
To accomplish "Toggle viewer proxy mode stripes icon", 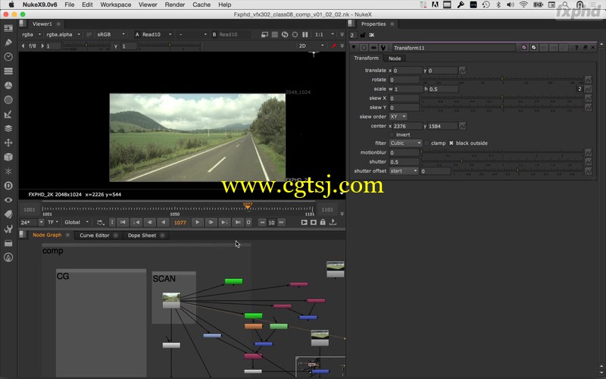I will [274, 34].
